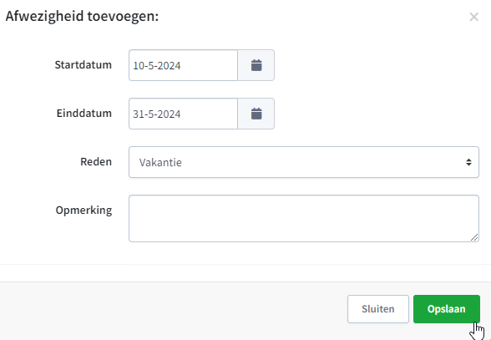Close the Afwezigheid toevoegen dialog with X
Viewport: 491px width, 340px height.
coord(473,17)
